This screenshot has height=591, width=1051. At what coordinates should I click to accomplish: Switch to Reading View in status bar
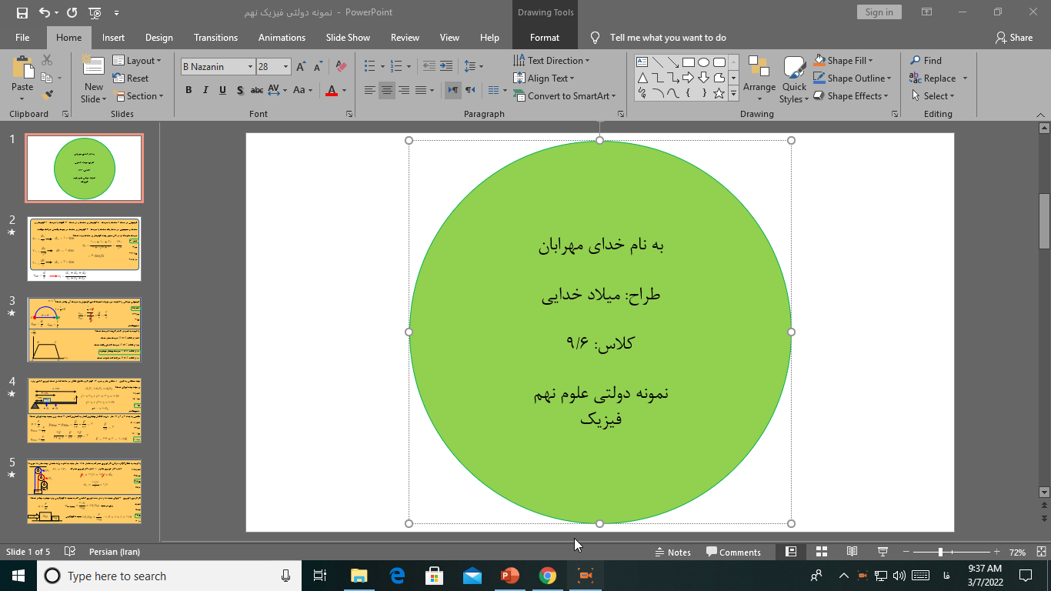tap(852, 552)
